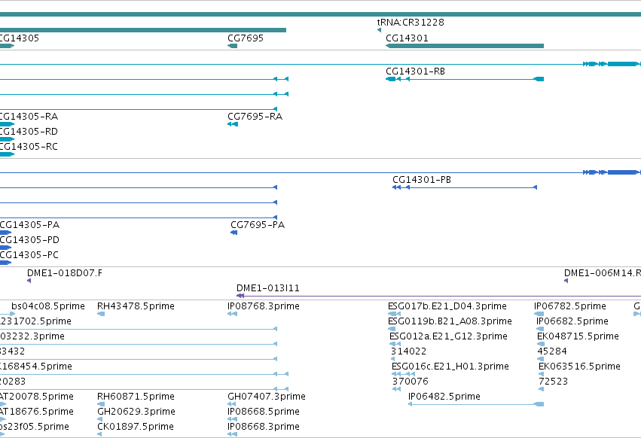Select EST IP08668.5prime
Screen dimensions: 641x438
[264, 412]
